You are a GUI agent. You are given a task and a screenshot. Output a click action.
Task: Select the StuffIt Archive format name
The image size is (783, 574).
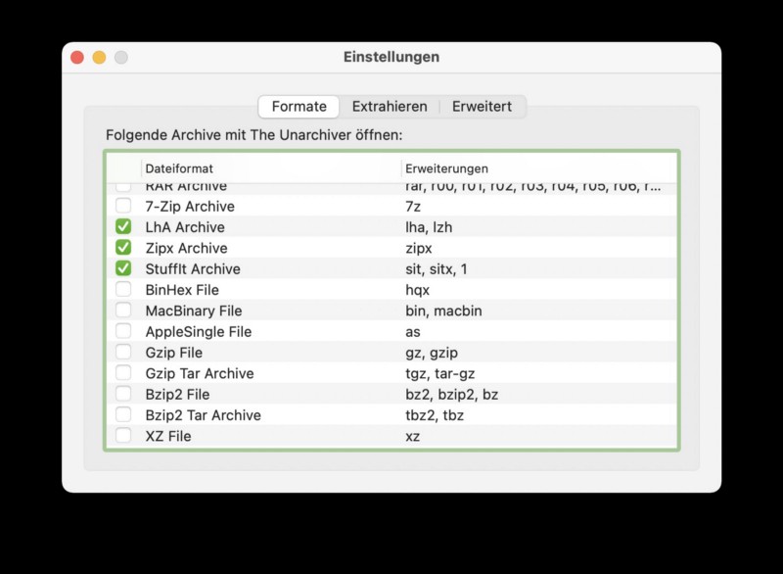[x=193, y=269]
